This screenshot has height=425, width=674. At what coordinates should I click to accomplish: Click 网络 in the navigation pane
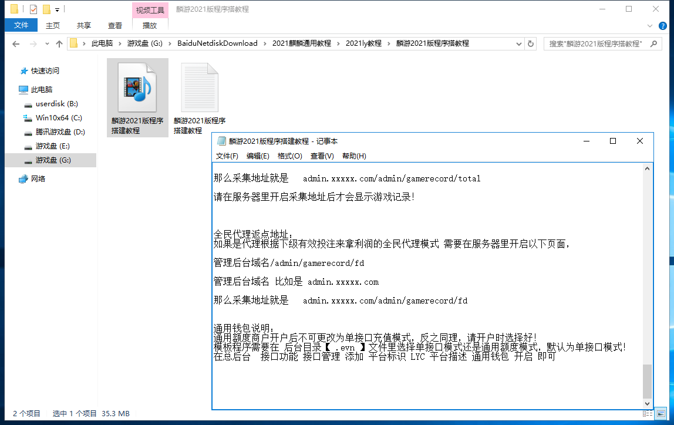point(38,179)
